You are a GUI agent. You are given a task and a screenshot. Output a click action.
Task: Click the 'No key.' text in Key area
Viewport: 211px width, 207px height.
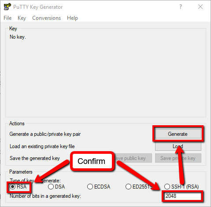[x=18, y=37]
